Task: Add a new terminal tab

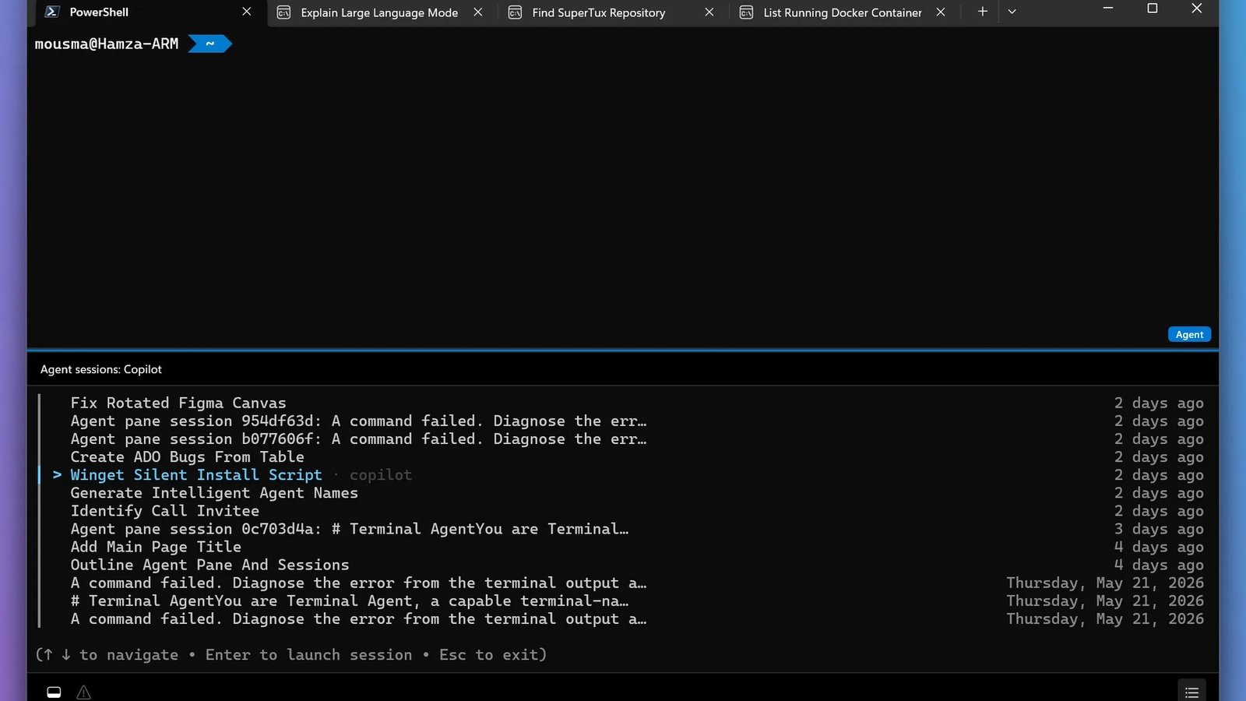Action: [x=983, y=12]
